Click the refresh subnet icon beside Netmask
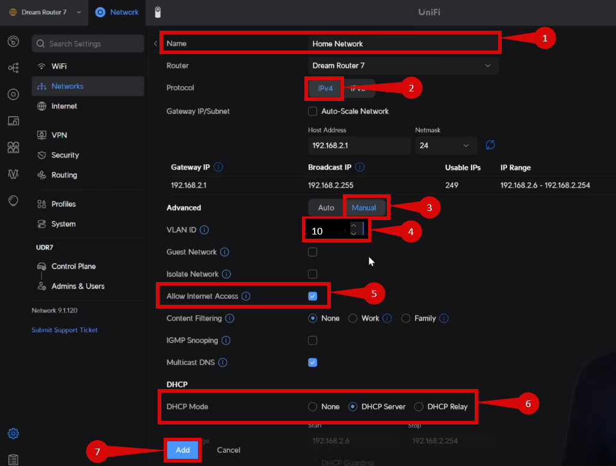 (490, 145)
